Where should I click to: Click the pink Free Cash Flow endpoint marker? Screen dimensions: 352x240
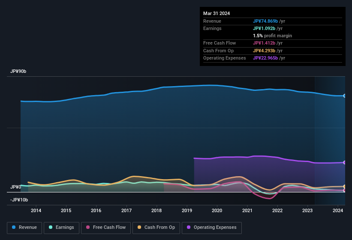345,190
